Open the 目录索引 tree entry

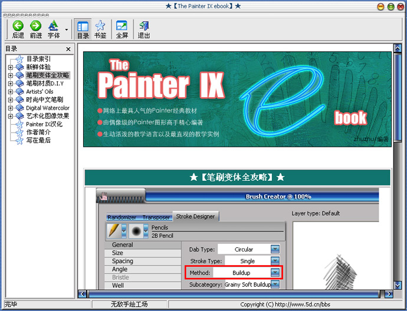point(38,59)
